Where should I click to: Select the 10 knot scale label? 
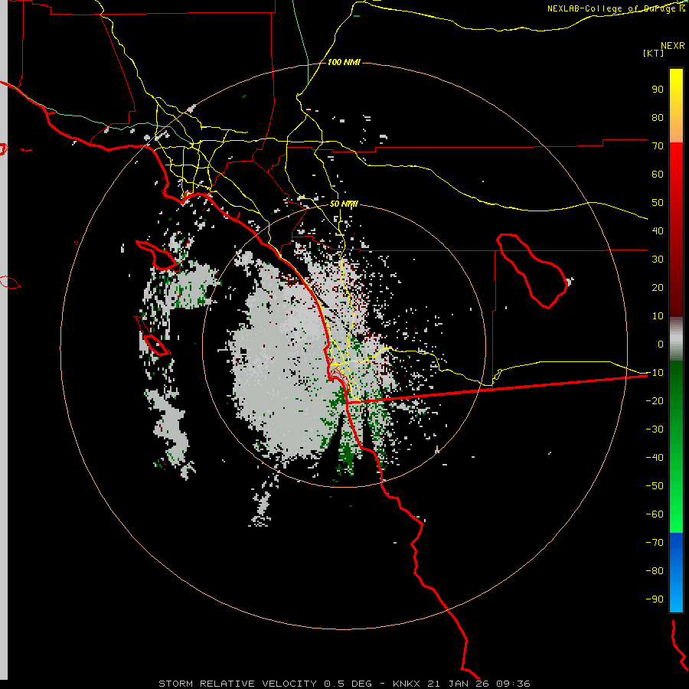658,316
